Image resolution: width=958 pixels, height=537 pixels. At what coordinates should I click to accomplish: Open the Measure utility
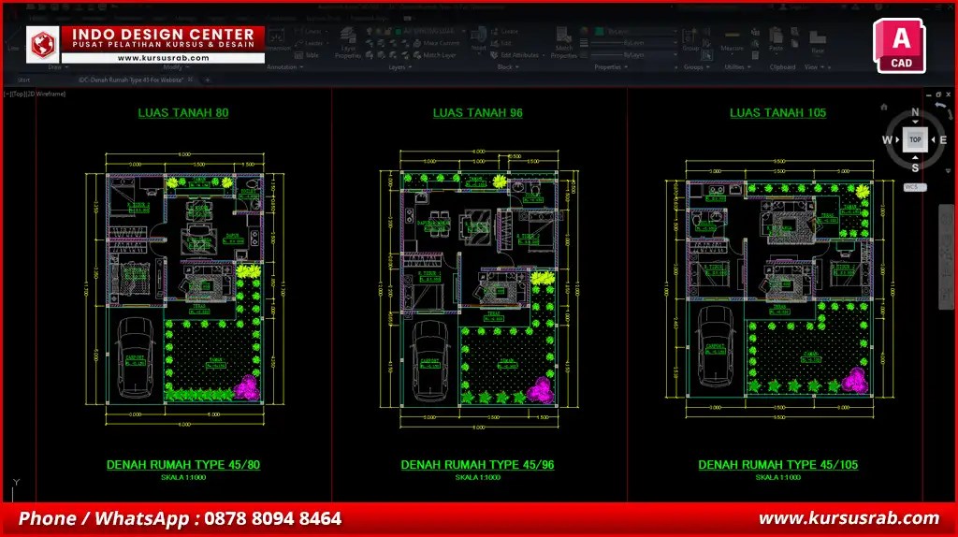[732, 39]
